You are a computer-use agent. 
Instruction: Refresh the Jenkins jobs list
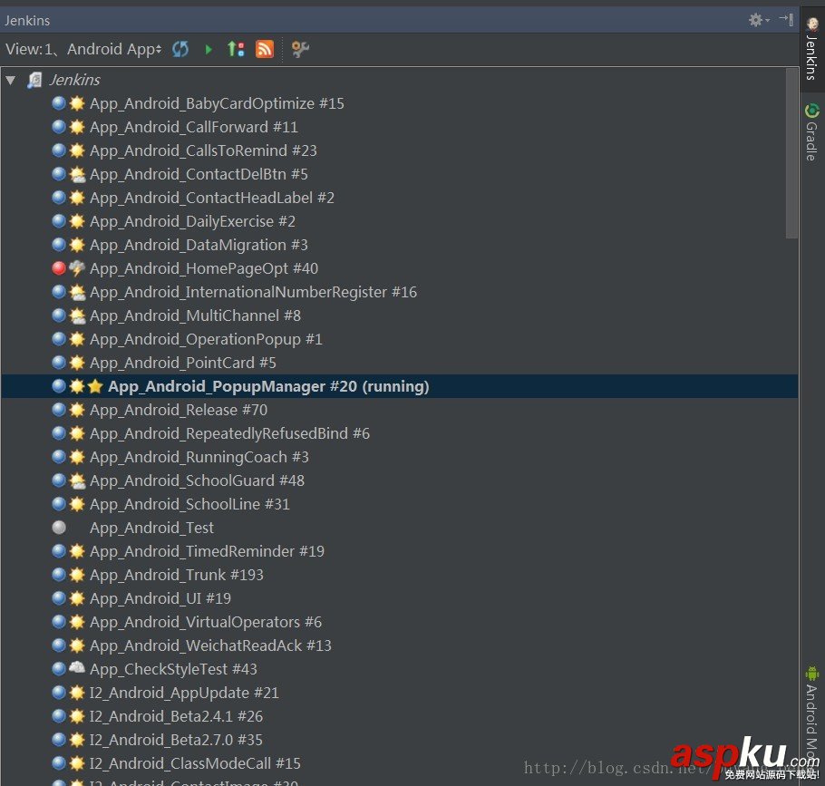coord(180,49)
